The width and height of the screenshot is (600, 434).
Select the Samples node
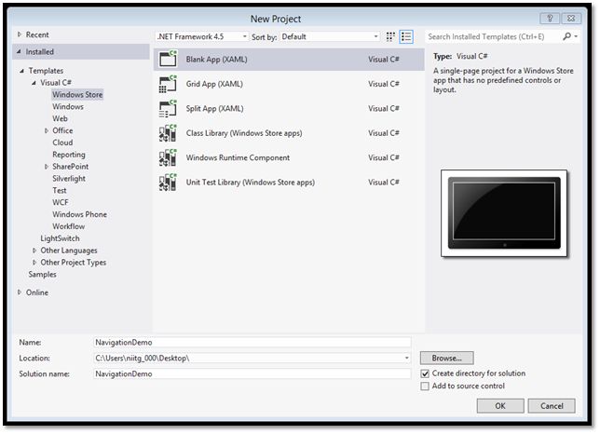(x=42, y=274)
